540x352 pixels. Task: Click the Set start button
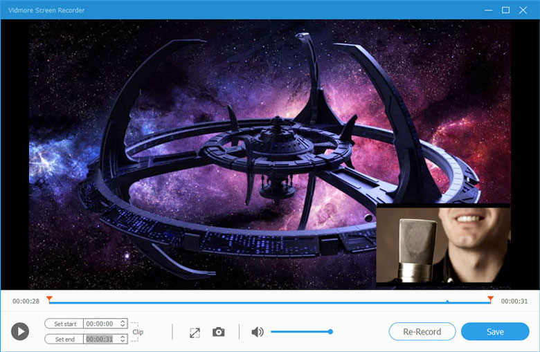pos(64,324)
